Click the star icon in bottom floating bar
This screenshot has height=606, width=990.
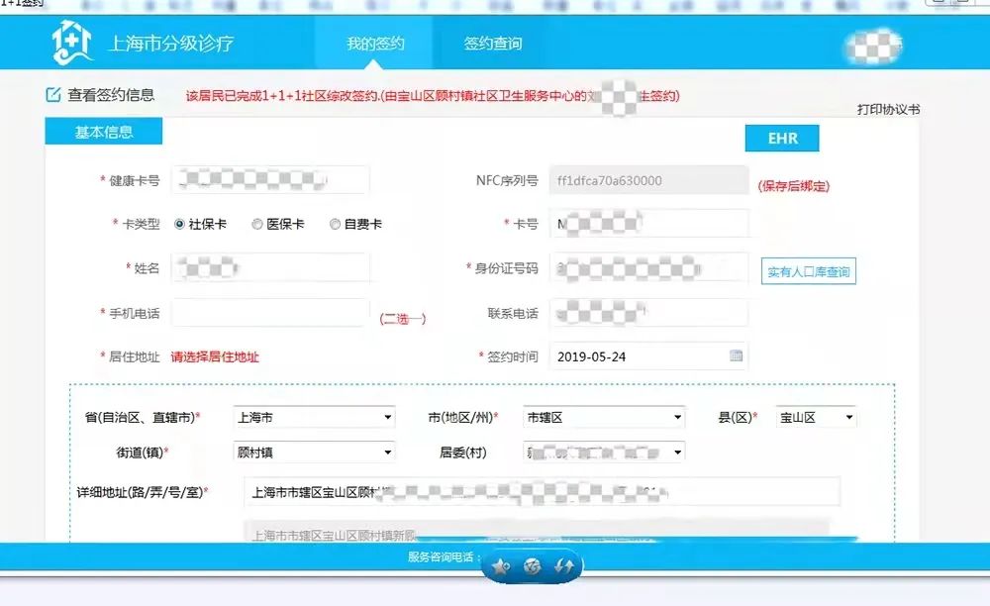(x=501, y=566)
